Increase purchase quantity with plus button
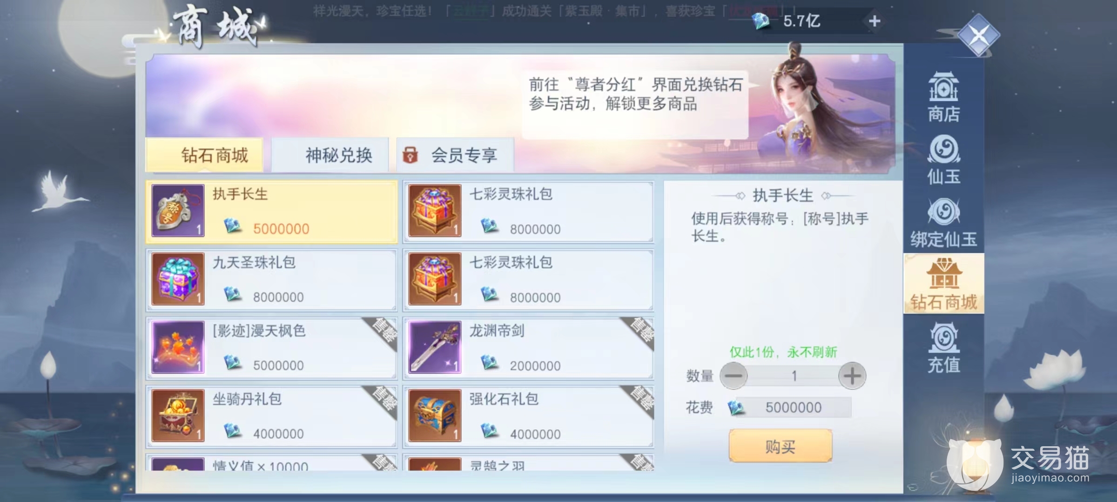1117x502 pixels. (852, 376)
